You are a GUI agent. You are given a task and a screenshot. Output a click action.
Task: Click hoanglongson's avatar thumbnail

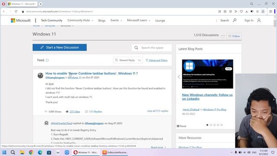coord(40,75)
